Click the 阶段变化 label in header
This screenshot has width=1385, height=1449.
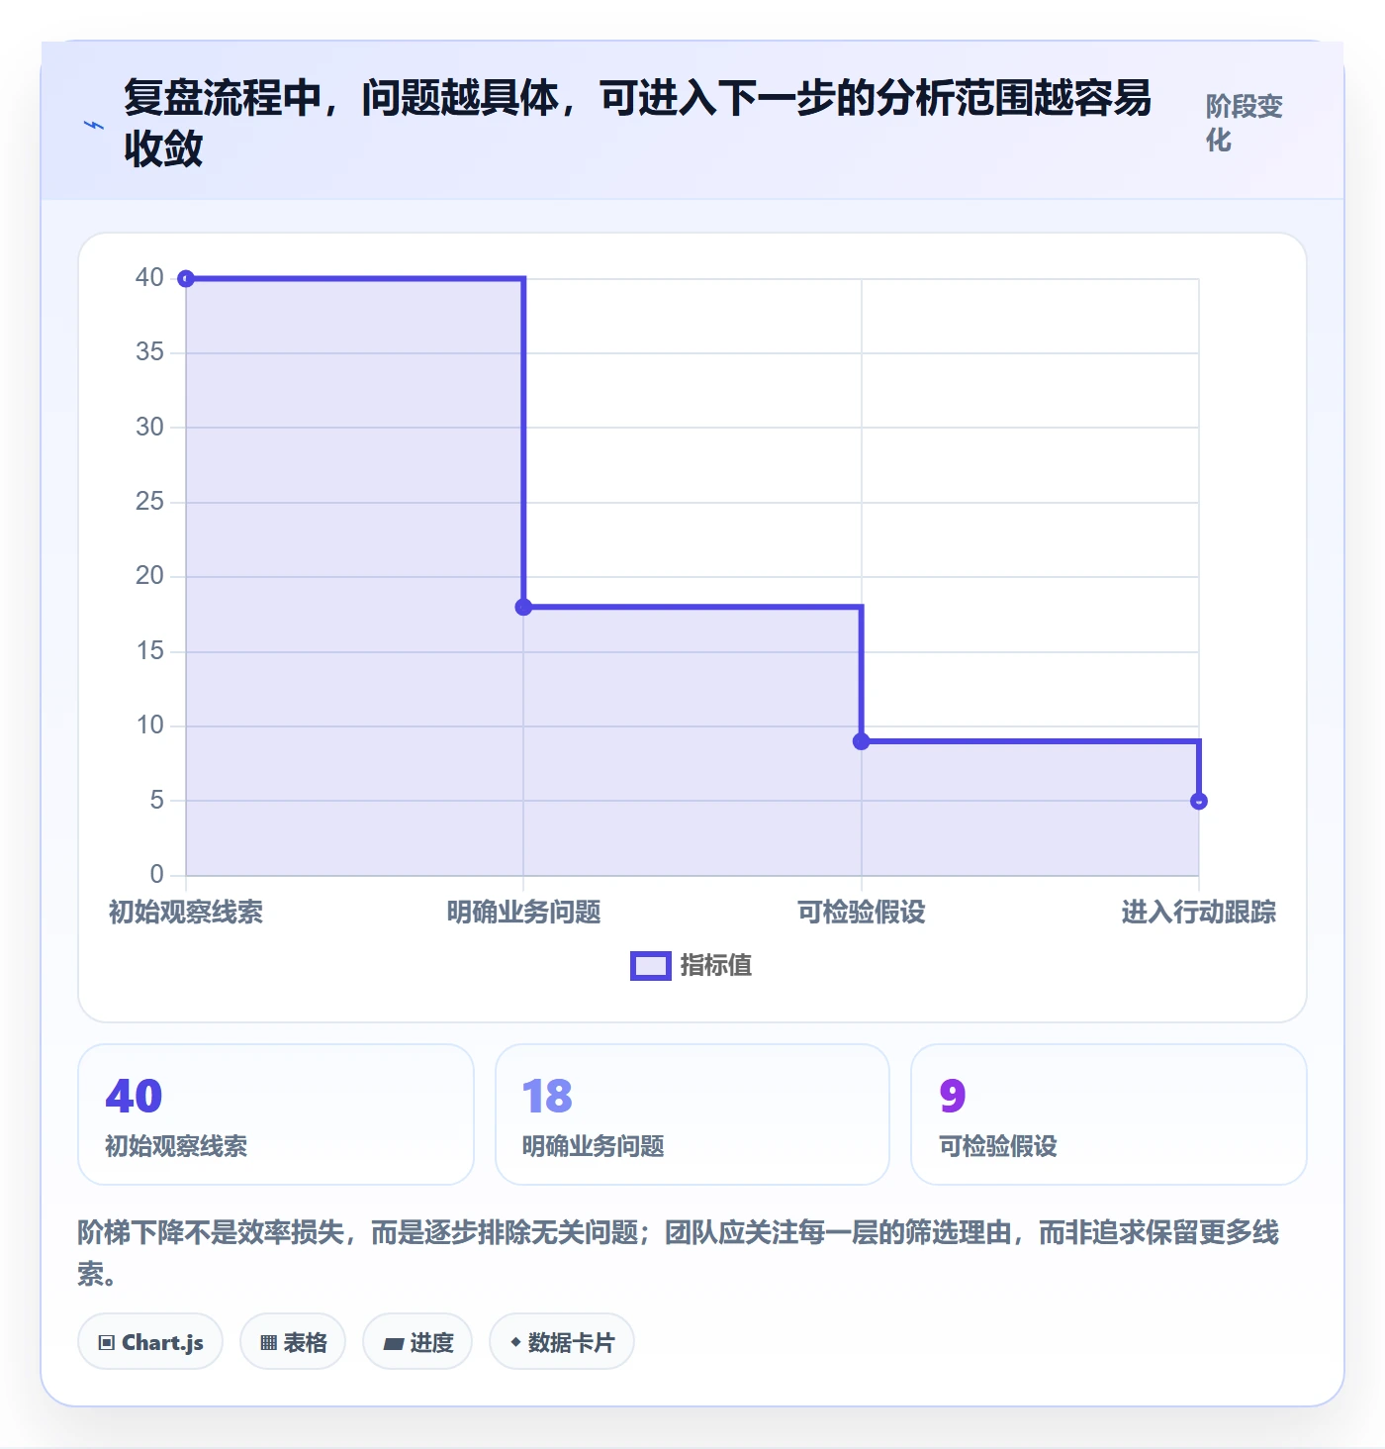click(x=1244, y=123)
